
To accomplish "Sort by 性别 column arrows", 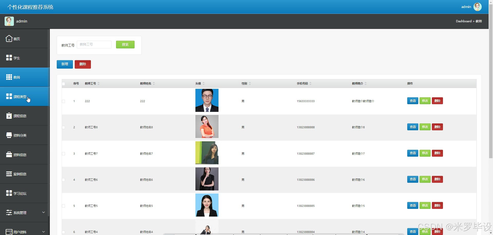I will point(250,83).
